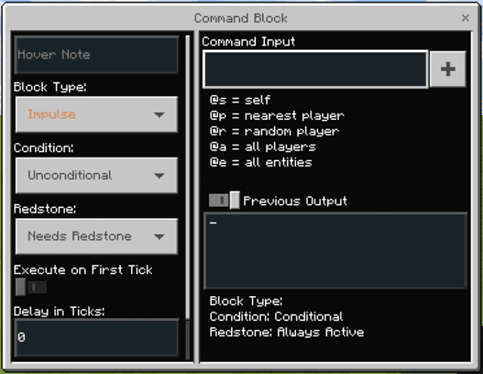
Task: Click the @r random player hint
Action: tap(275, 131)
